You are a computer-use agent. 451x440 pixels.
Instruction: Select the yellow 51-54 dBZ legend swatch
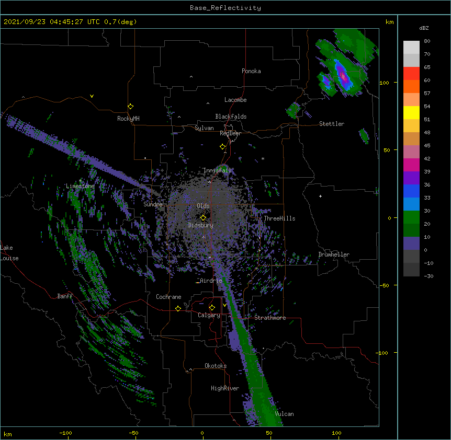point(411,112)
